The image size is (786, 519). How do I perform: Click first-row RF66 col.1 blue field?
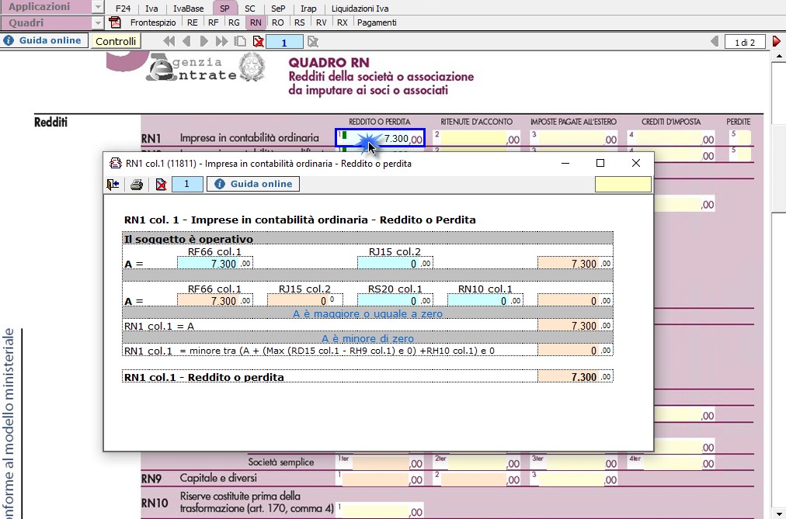pos(214,263)
